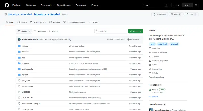Open the package.json file
The image size is (203, 111).
28,109
